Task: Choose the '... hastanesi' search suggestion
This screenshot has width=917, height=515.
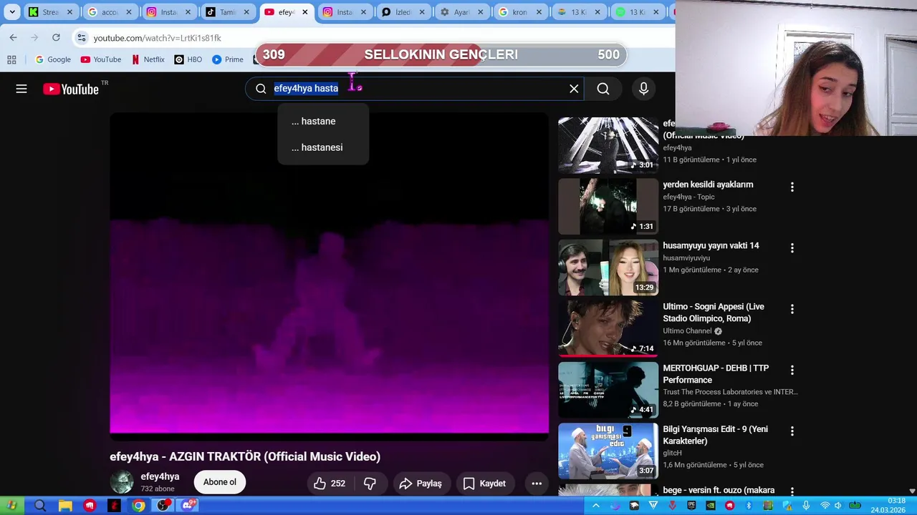Action: [323, 147]
